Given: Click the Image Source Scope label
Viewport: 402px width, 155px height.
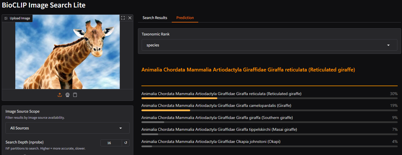Looking at the screenshot, I should [x=23, y=111].
